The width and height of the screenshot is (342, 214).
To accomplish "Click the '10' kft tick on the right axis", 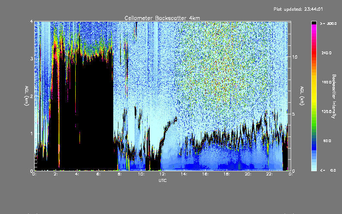I will tap(295, 57).
